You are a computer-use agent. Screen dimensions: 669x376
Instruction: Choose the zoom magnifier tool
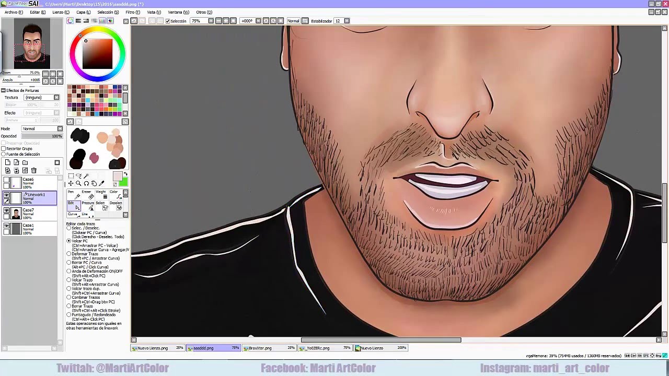78,183
